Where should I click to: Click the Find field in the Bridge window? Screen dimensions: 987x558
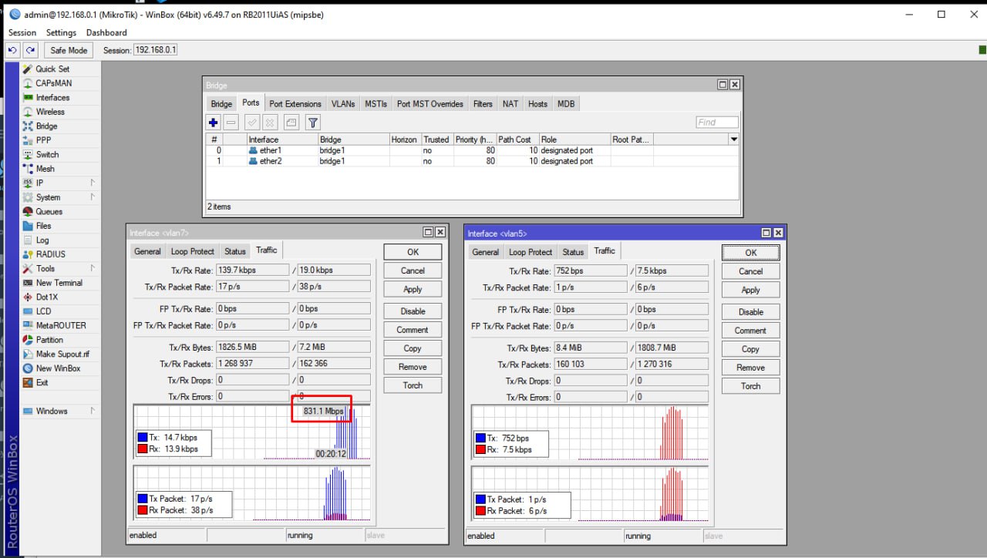click(x=716, y=123)
